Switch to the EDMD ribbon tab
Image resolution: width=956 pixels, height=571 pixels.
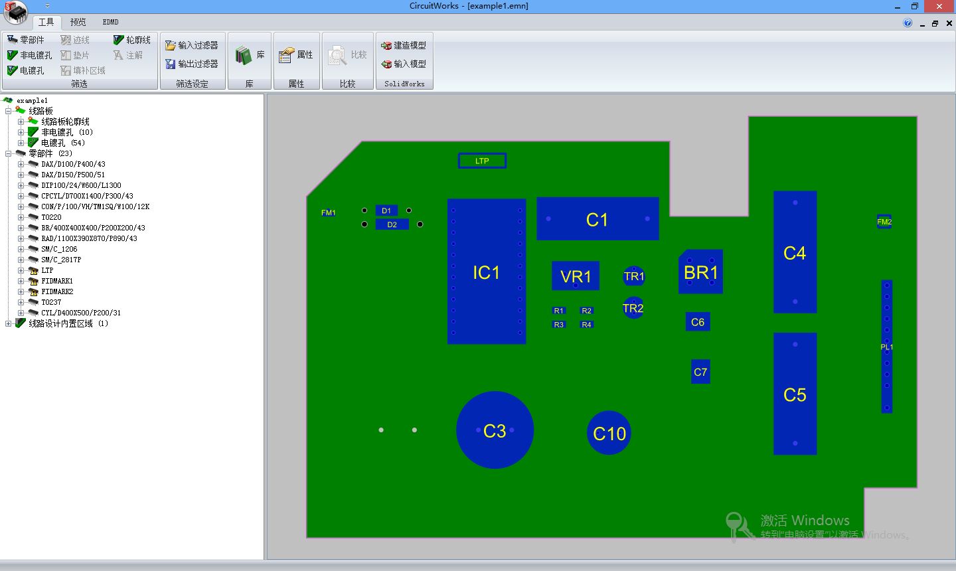[111, 22]
